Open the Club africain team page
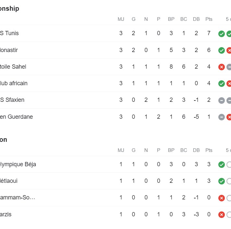The image size is (231, 229). pos(14,83)
